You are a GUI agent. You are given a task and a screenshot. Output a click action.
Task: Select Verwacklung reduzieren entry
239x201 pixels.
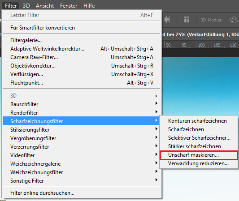click(x=199, y=163)
